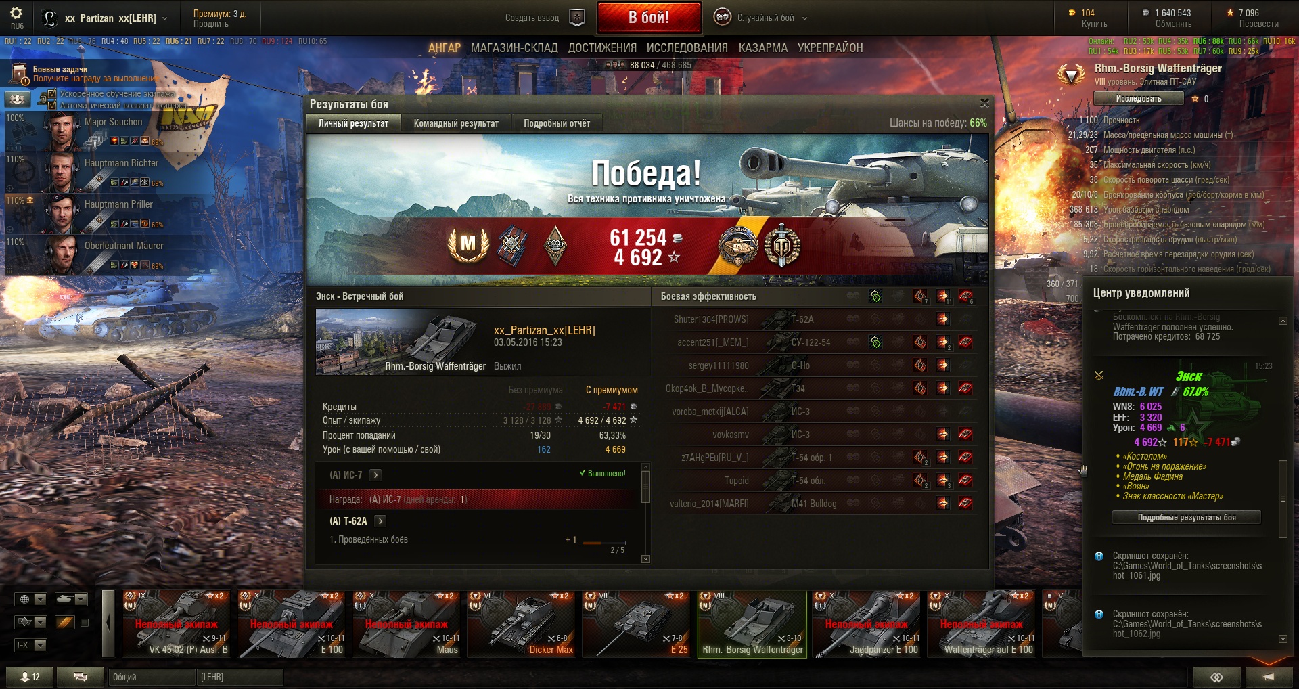Image resolution: width=1299 pixels, height=689 pixels.
Task: Select the Dicker Max tank thumbnail
Action: pyautogui.click(x=522, y=623)
